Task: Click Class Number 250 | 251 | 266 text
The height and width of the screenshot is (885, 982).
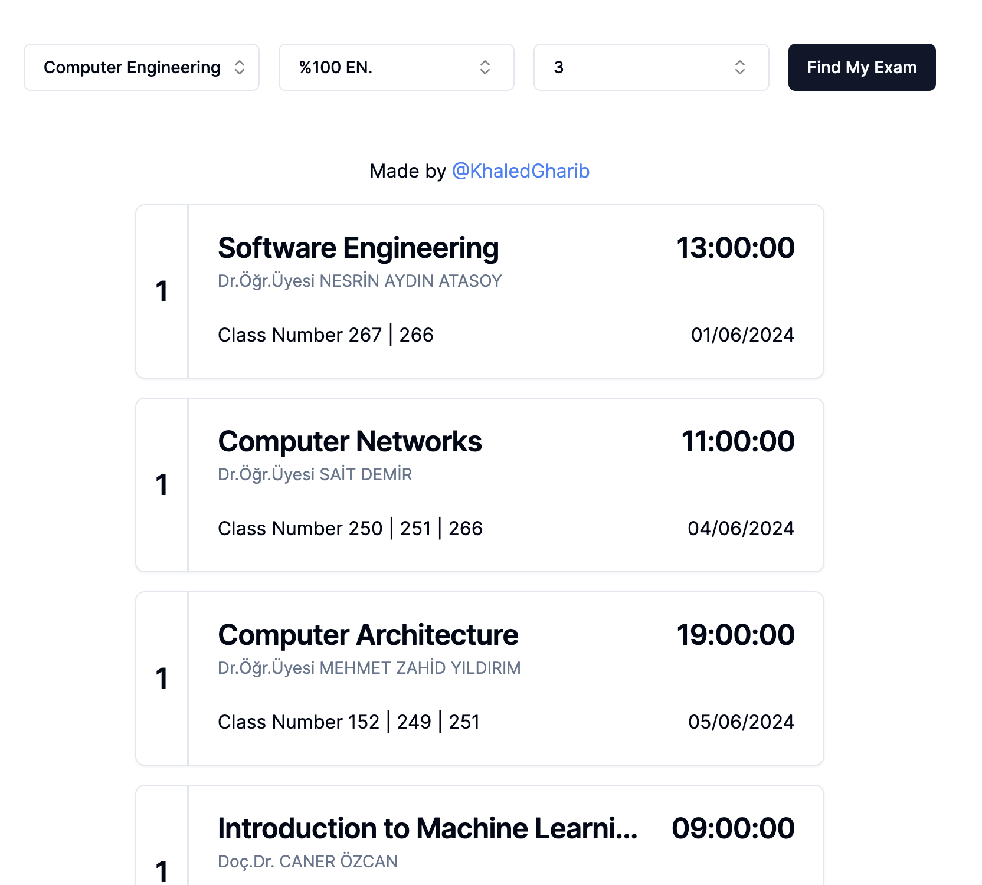Action: [351, 529]
